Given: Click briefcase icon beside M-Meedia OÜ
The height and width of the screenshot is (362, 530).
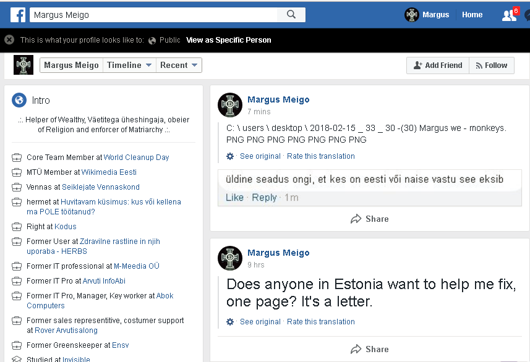Looking at the screenshot, I should 17,266.
